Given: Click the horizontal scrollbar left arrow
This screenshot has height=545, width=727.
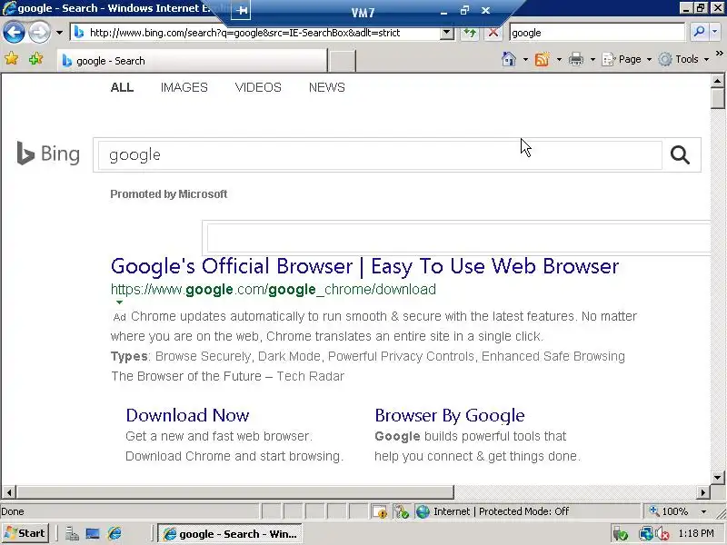Looking at the screenshot, I should 9,491.
